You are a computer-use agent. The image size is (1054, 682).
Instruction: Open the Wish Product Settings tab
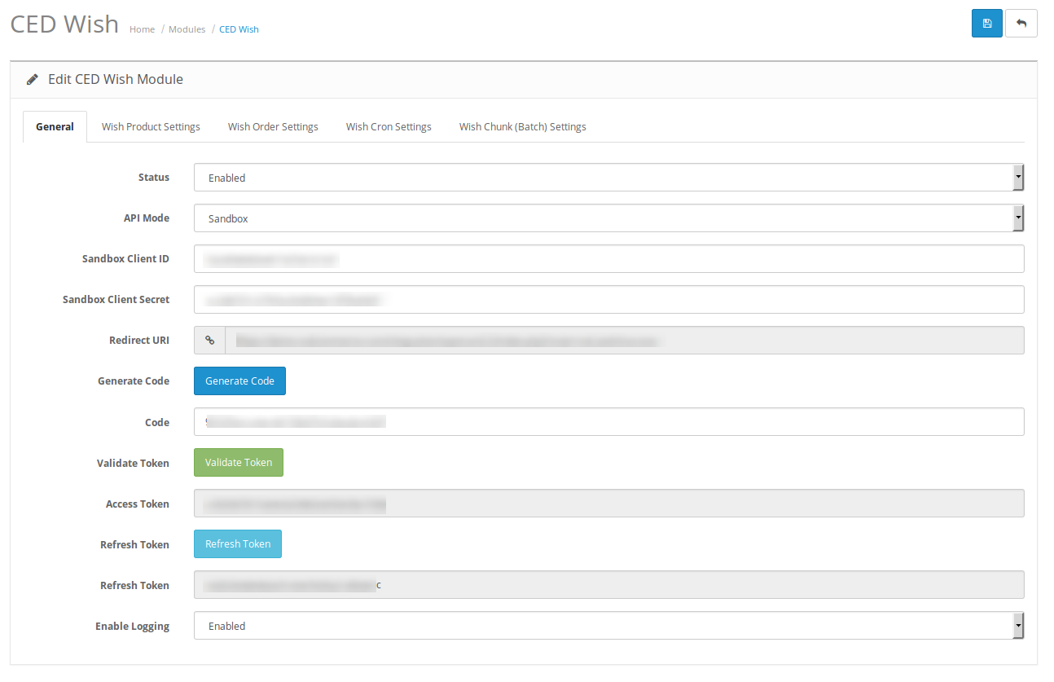(x=151, y=127)
